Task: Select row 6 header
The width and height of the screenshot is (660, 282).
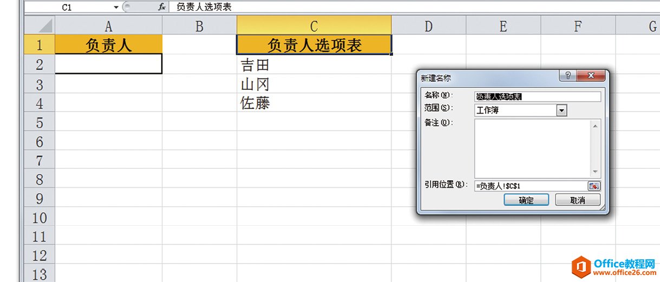Action: pos(40,140)
